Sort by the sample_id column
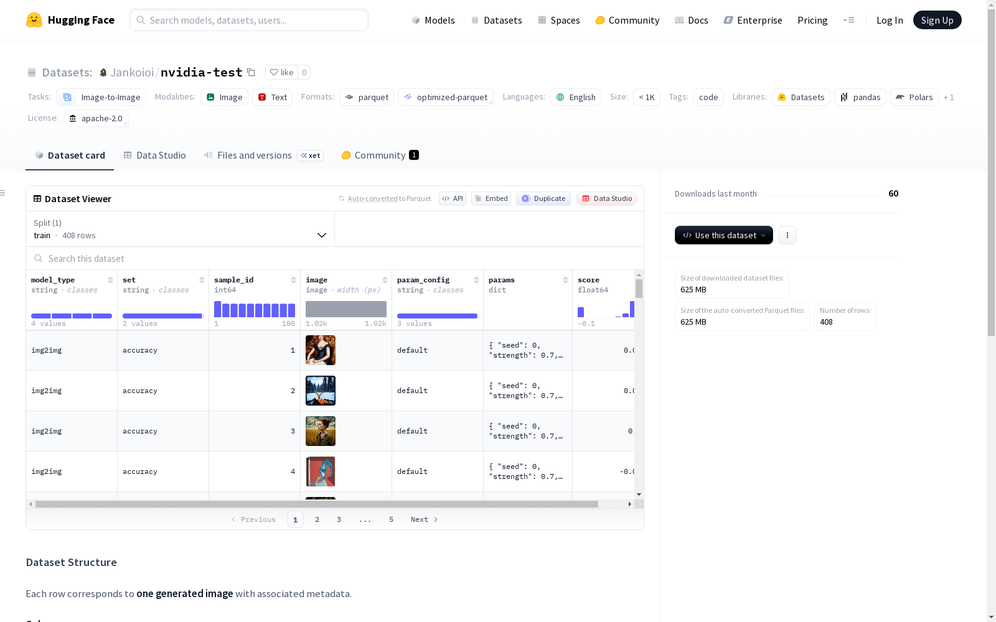The image size is (996, 622). point(293,280)
